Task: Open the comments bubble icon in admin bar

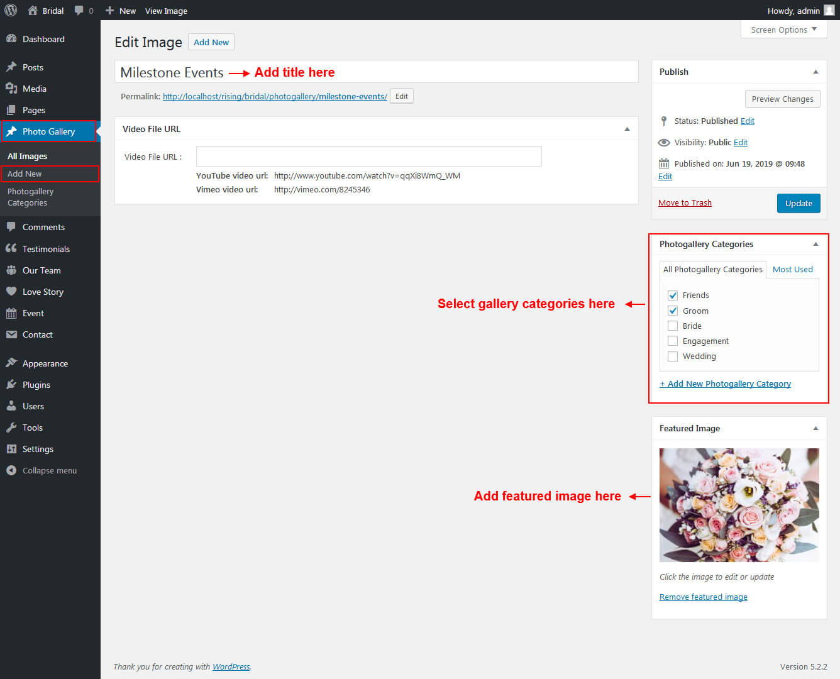Action: (79, 11)
